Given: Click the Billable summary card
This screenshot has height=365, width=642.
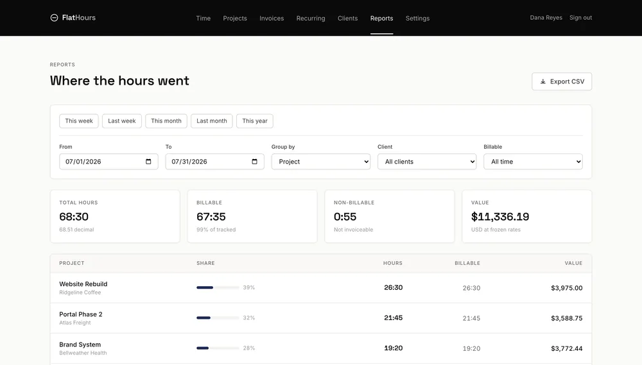Looking at the screenshot, I should (x=252, y=216).
